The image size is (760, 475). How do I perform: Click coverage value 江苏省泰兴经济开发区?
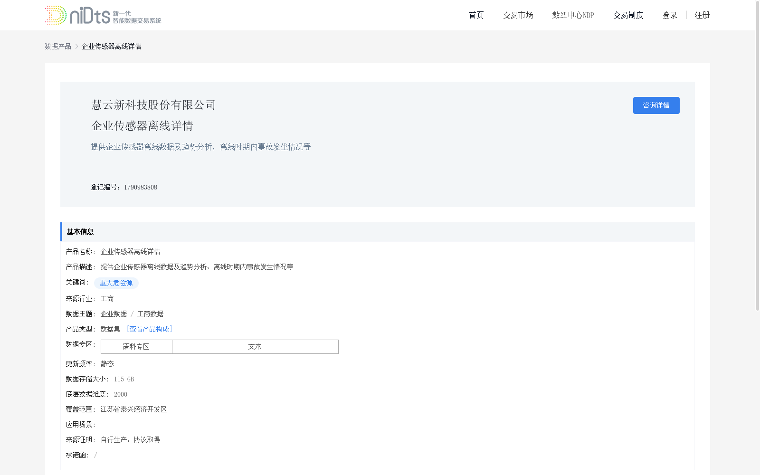pos(133,409)
